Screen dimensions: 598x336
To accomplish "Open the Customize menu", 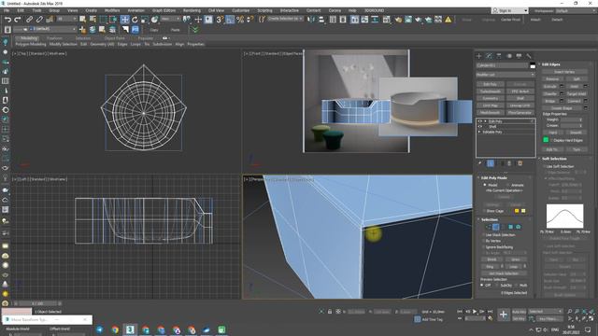I will (x=241, y=10).
